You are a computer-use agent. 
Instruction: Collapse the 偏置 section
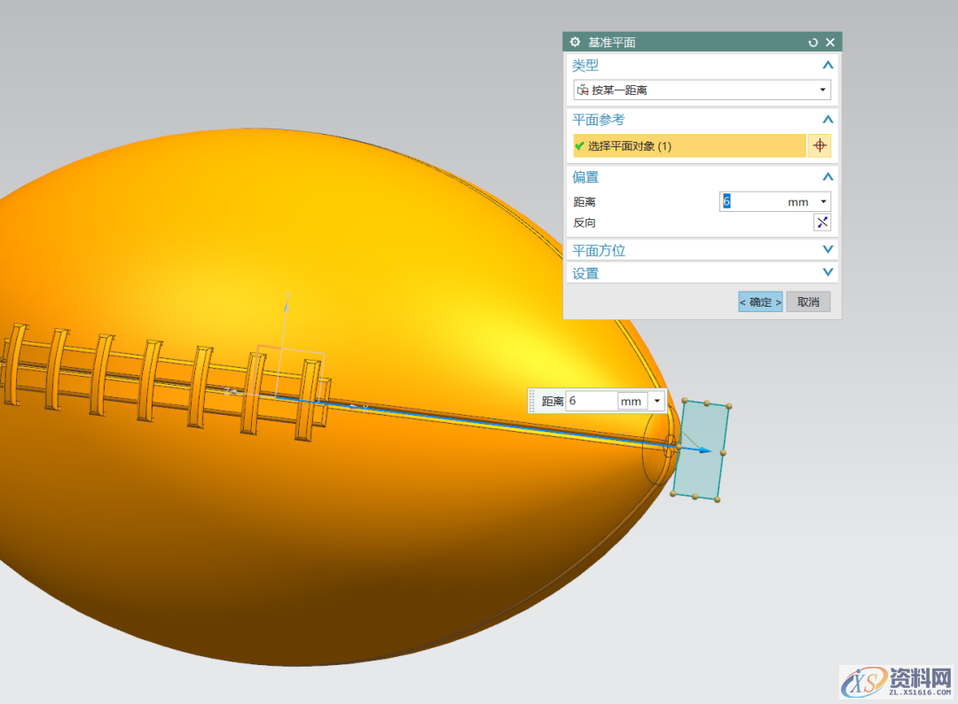[x=828, y=177]
